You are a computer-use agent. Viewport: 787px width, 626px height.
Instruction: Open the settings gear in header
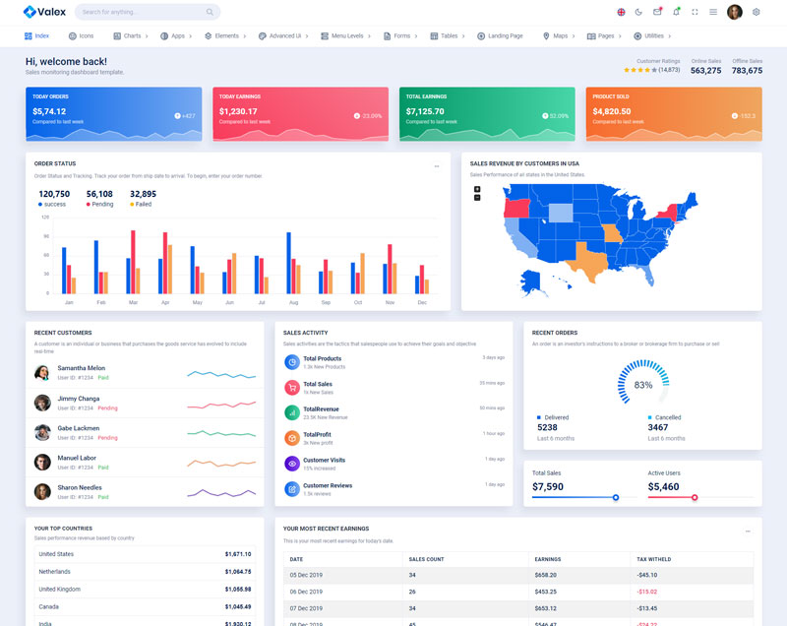[x=757, y=12]
